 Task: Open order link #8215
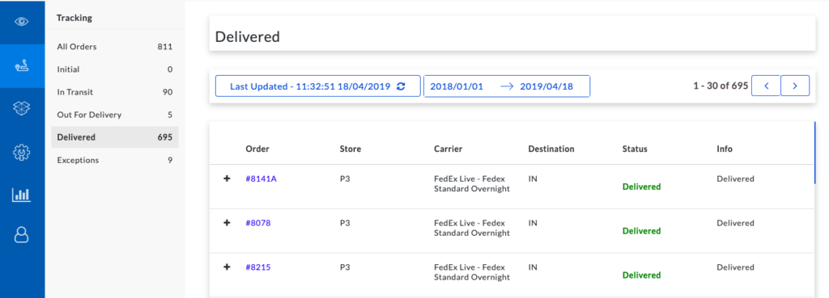tap(258, 267)
